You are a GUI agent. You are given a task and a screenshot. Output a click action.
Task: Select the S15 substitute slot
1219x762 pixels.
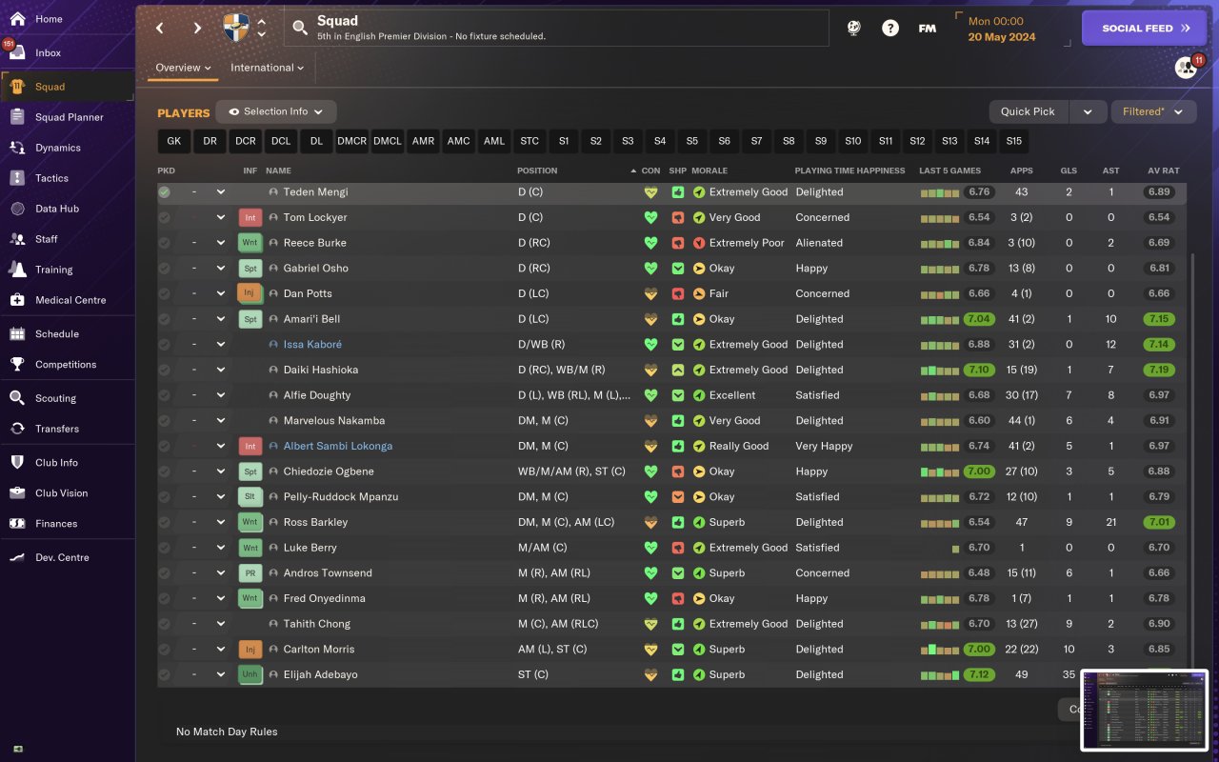coord(1013,141)
